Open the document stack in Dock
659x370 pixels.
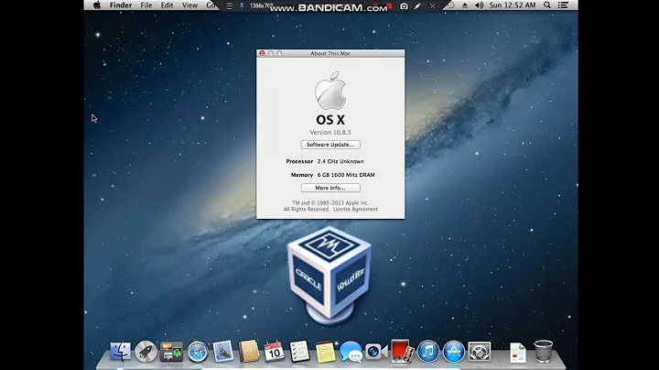click(x=518, y=353)
